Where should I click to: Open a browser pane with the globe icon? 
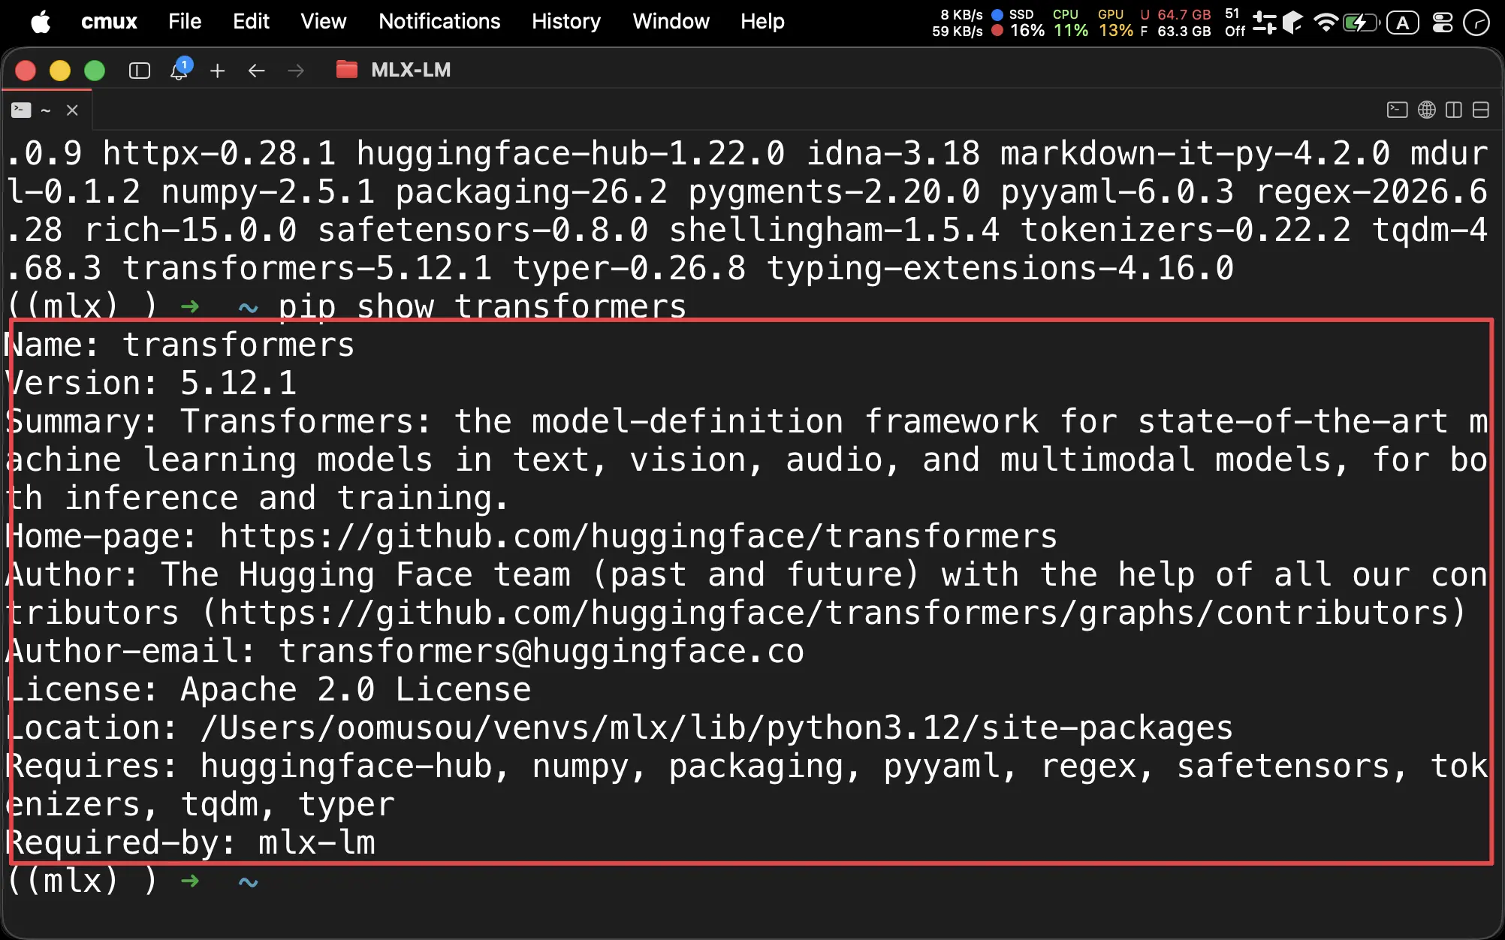[x=1427, y=110]
